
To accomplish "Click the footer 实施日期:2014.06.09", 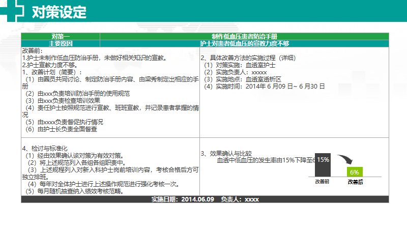I will pos(183,199).
